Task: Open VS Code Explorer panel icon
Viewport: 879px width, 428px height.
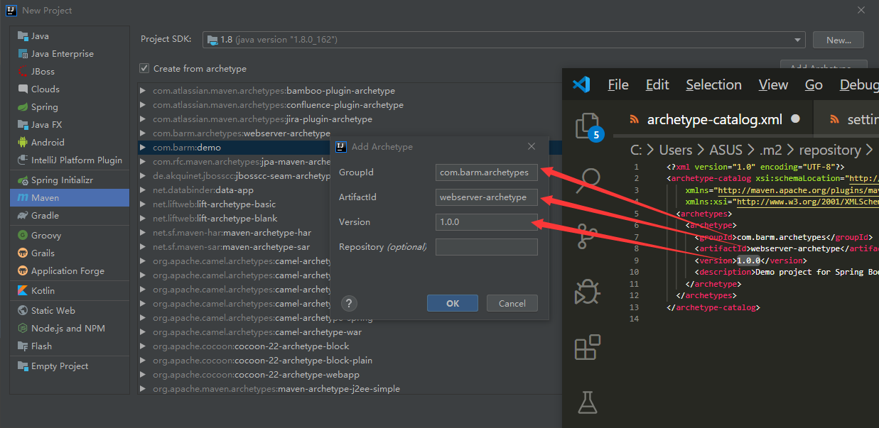Action: pyautogui.click(x=586, y=126)
